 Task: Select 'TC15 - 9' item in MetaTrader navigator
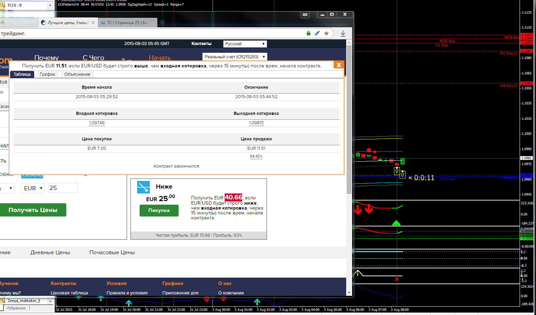15,5
